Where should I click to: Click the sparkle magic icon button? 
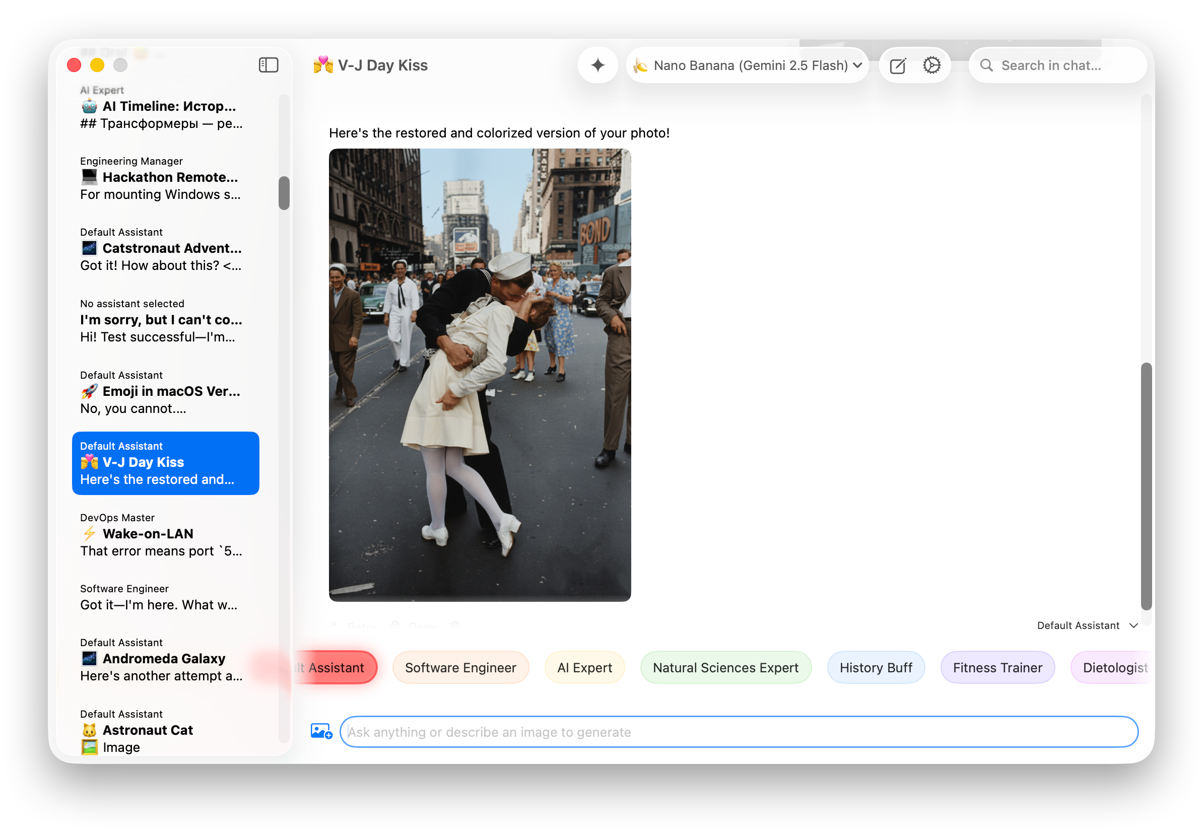597,65
